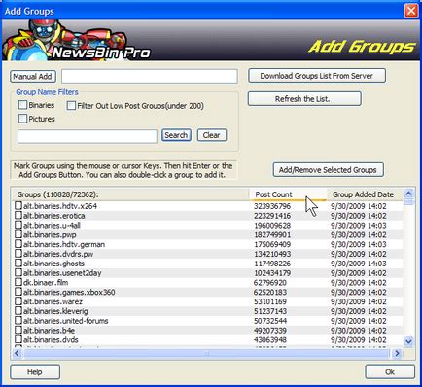422x387 pixels.
Task: Sort by Group Added Date column header
Action: click(365, 194)
